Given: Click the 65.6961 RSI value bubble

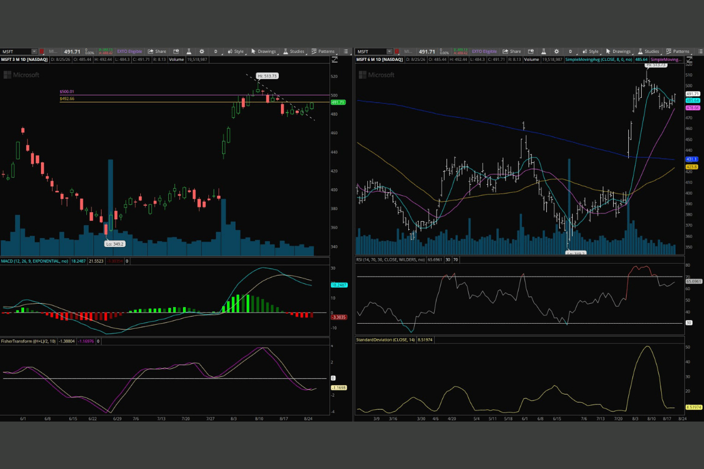Looking at the screenshot, I should pyautogui.click(x=693, y=282).
